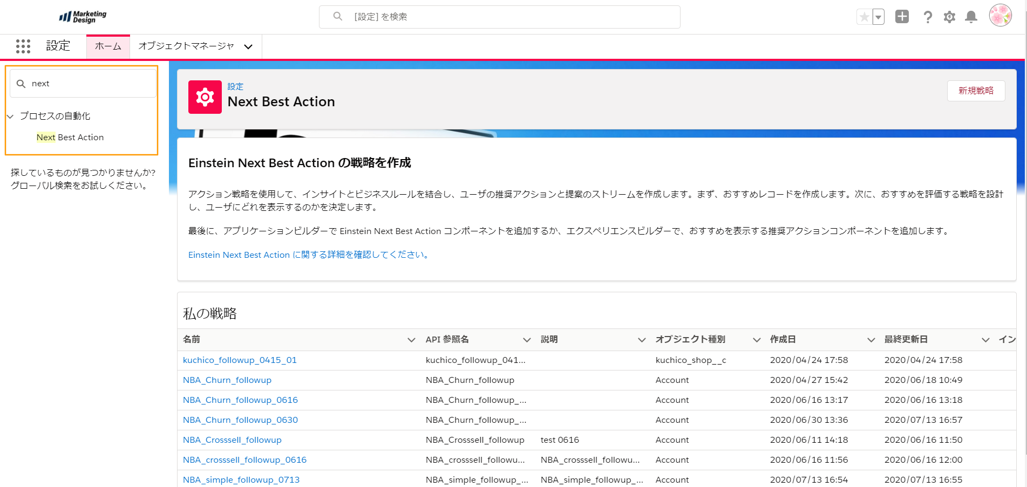Click the global [設定] を検索 search field

point(499,17)
